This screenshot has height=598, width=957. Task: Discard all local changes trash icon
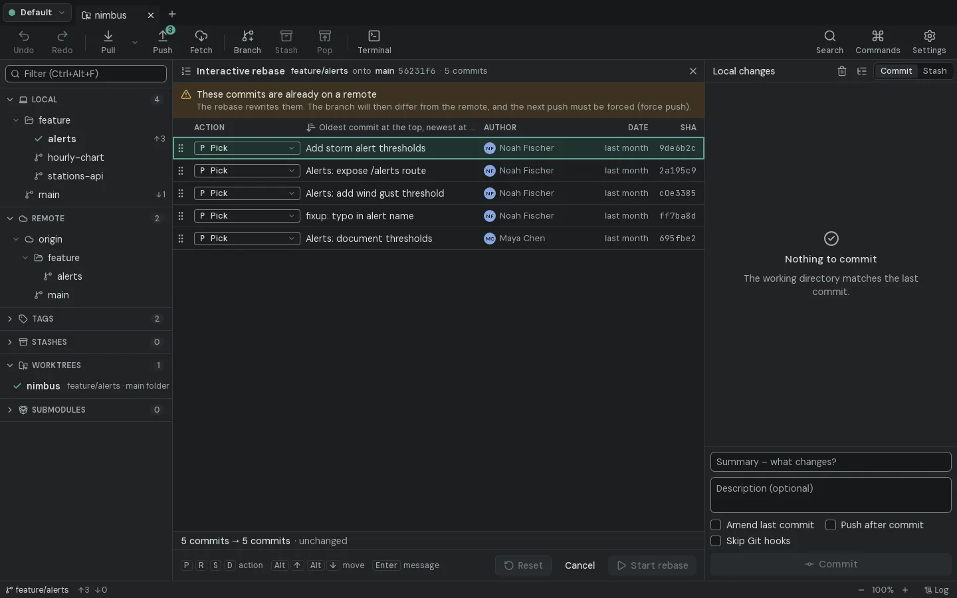(x=842, y=71)
